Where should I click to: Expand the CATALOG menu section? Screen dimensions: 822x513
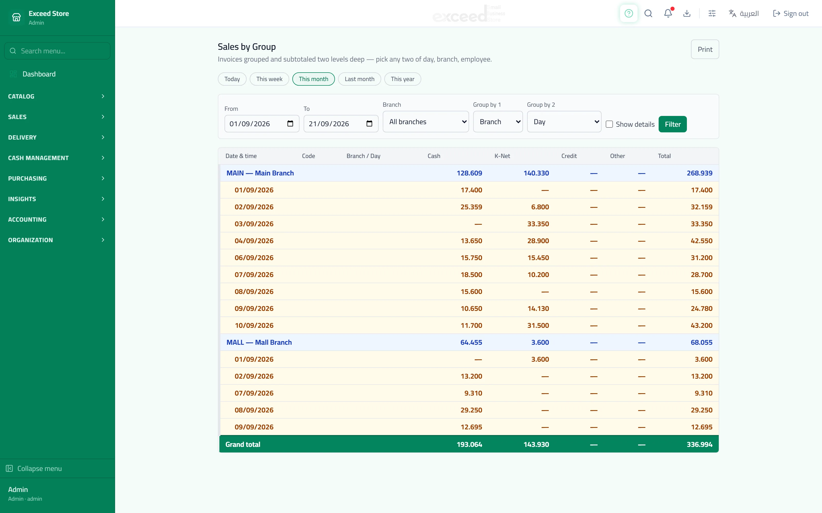[x=57, y=96]
